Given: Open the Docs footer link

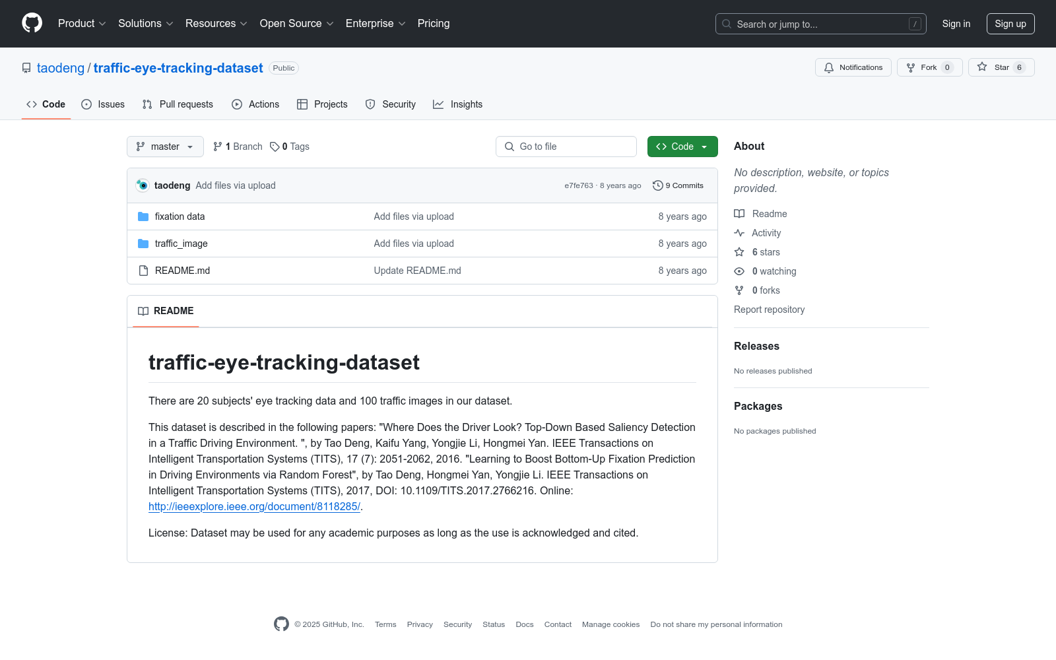Looking at the screenshot, I should [525, 624].
